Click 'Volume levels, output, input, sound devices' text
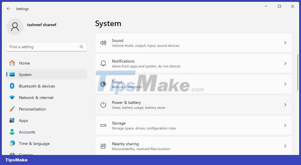 pyautogui.click(x=146, y=46)
